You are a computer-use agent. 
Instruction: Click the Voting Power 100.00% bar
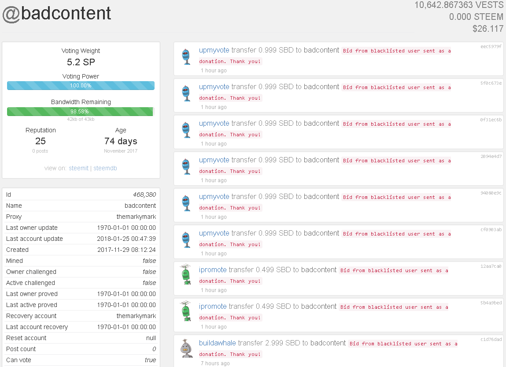point(81,86)
